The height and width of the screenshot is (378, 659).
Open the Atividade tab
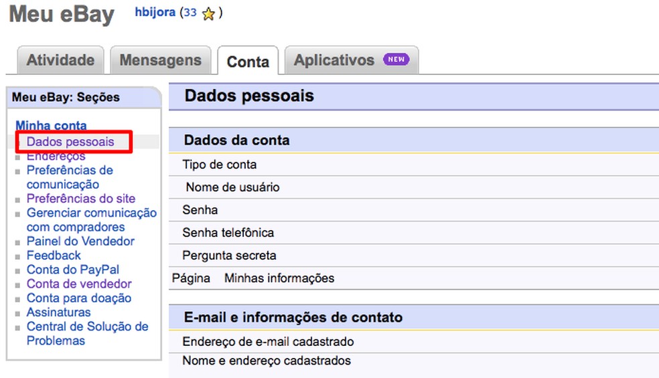click(x=60, y=60)
